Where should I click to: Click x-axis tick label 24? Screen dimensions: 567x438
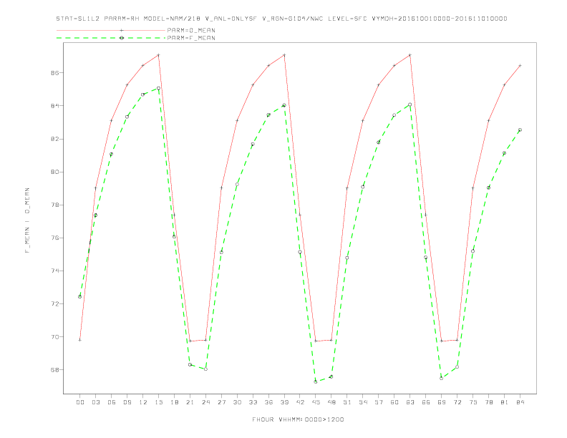coord(205,402)
